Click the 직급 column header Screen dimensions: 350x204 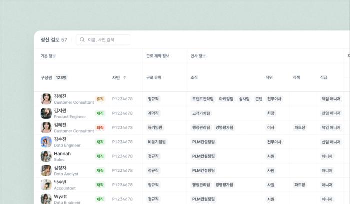[323, 77]
